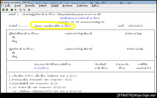Open the 1.ซื้อ menu
This screenshot has height=98, width=157.
[x=8, y=6]
